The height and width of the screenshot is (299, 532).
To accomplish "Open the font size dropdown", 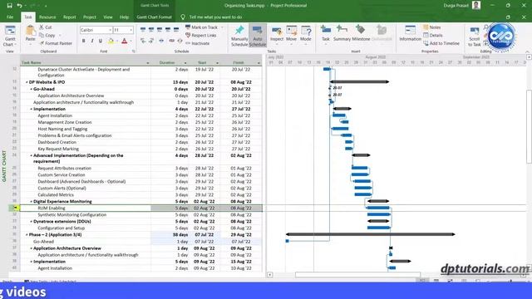I will pos(131,30).
